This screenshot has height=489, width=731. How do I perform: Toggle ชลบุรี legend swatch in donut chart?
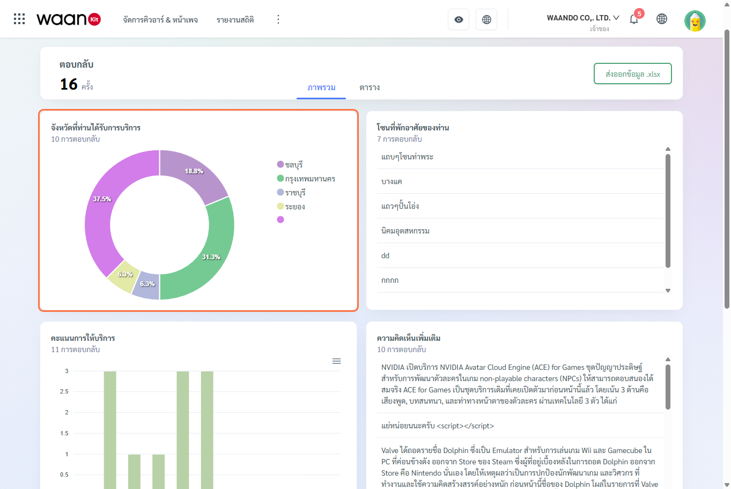point(280,164)
